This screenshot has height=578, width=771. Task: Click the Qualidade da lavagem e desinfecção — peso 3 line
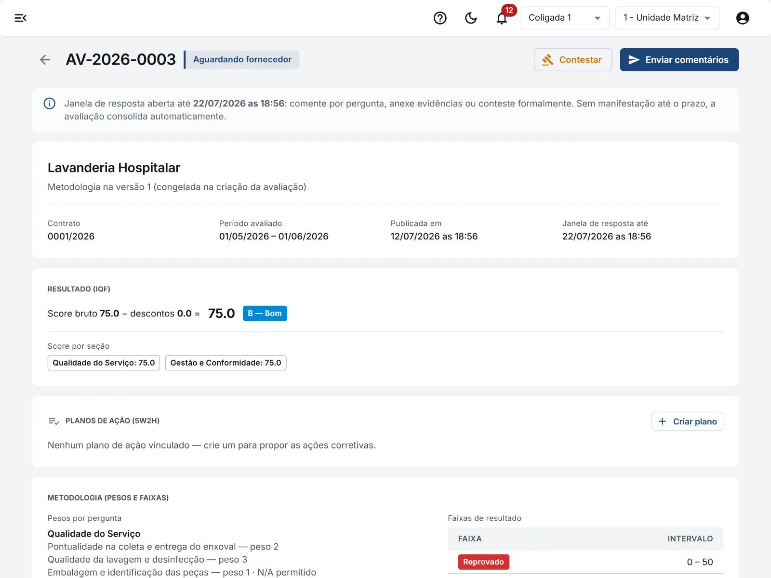147,560
